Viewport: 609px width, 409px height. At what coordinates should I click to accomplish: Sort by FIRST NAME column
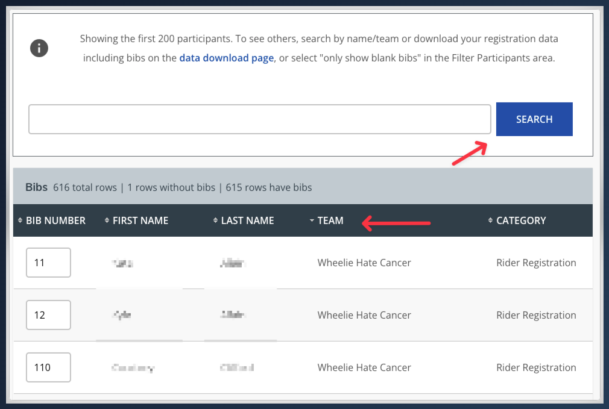pyautogui.click(x=136, y=220)
